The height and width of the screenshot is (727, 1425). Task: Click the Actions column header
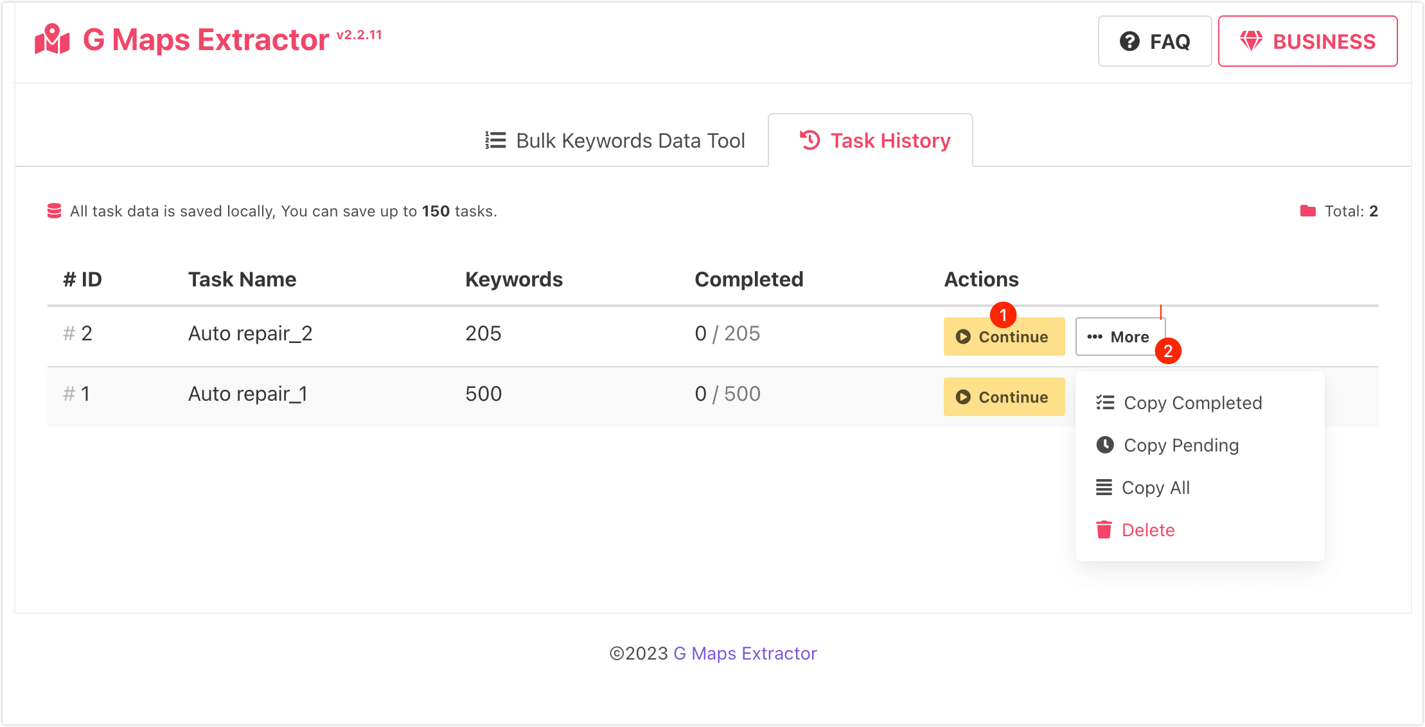(x=981, y=279)
